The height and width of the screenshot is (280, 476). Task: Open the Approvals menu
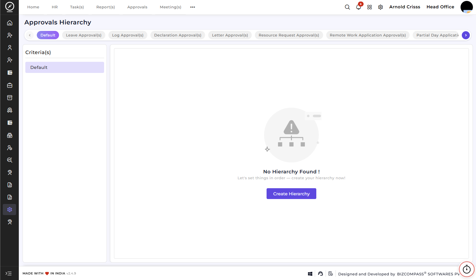coord(137,7)
